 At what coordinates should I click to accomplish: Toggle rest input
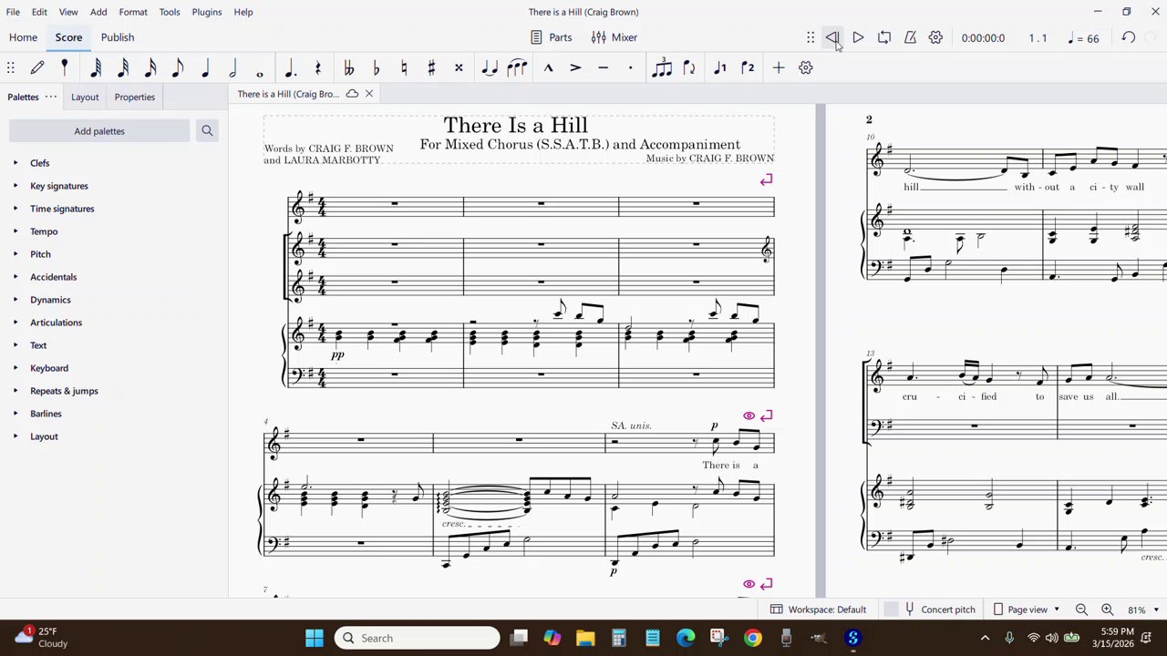pyautogui.click(x=317, y=67)
